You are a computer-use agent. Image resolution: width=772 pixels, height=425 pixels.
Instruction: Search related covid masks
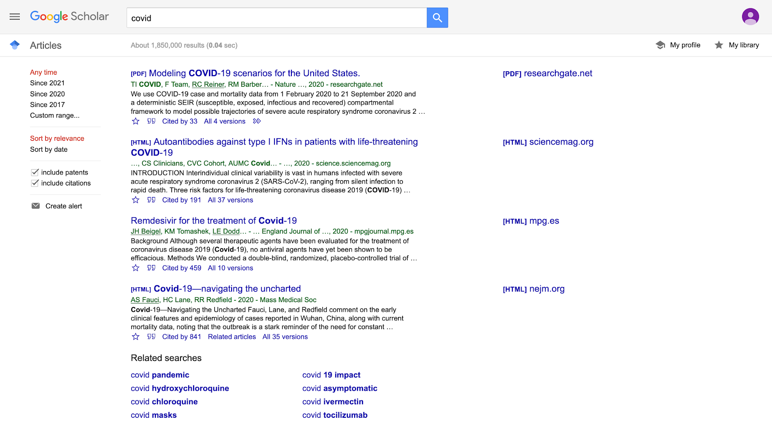(x=153, y=415)
